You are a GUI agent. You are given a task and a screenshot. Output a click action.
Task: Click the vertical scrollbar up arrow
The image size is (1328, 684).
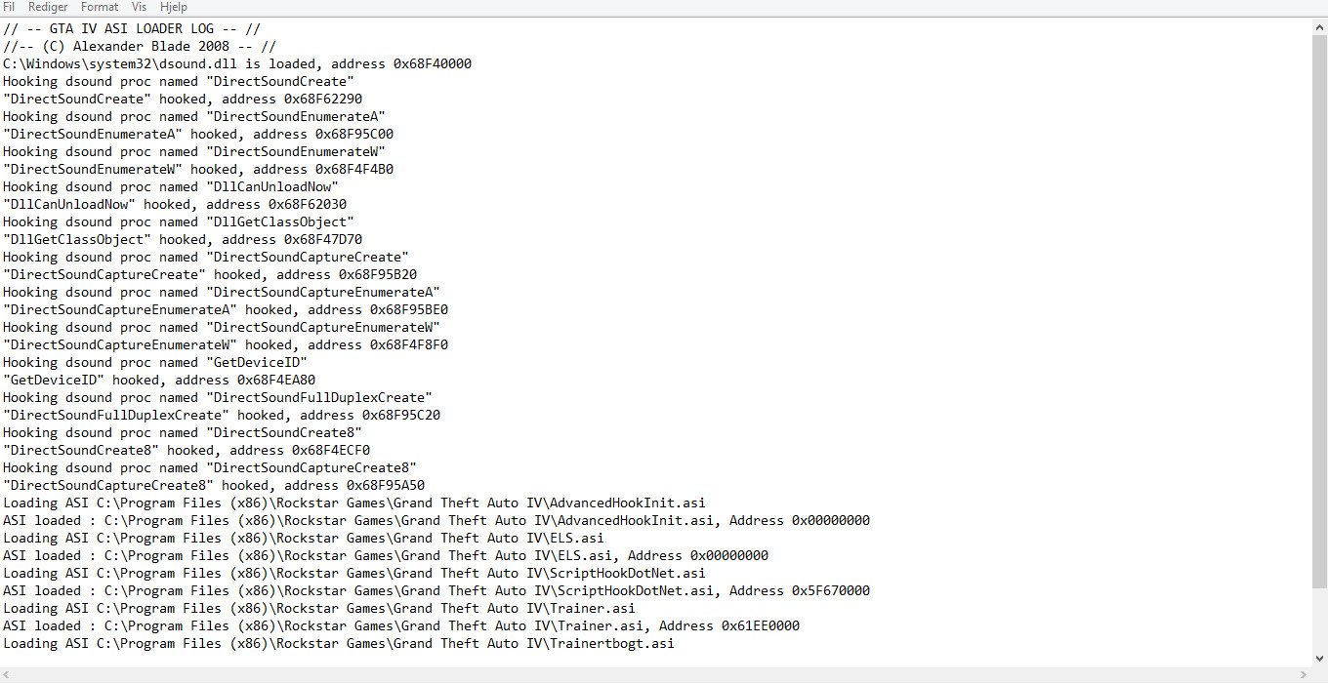tap(1319, 28)
